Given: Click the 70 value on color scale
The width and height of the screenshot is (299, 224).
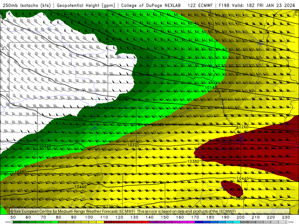Looking at the screenshot, I should point(43,217).
